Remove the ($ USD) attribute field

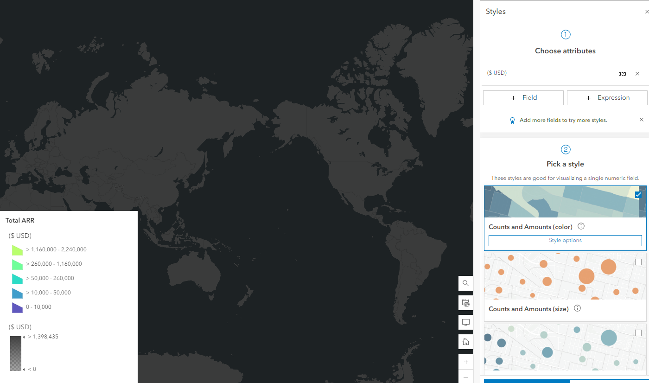click(637, 73)
